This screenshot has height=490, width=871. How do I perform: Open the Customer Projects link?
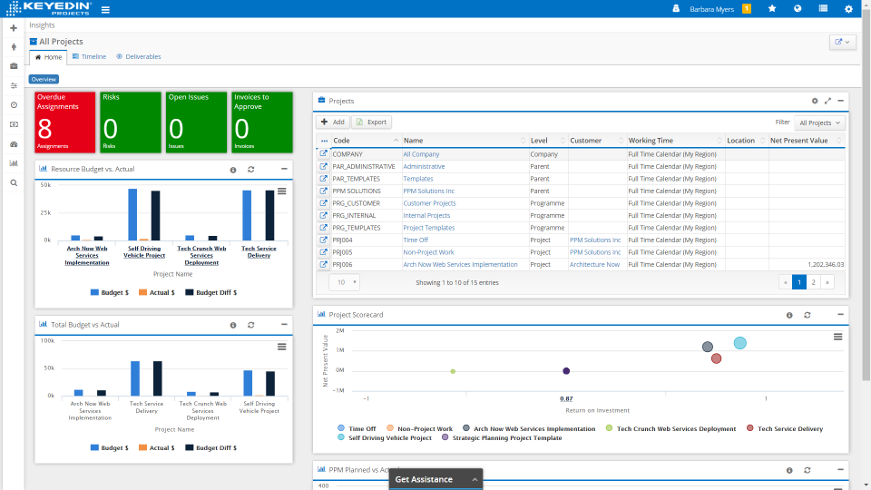(x=429, y=203)
